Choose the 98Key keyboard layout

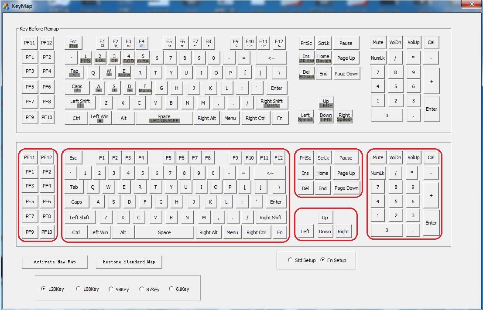pyautogui.click(x=111, y=289)
